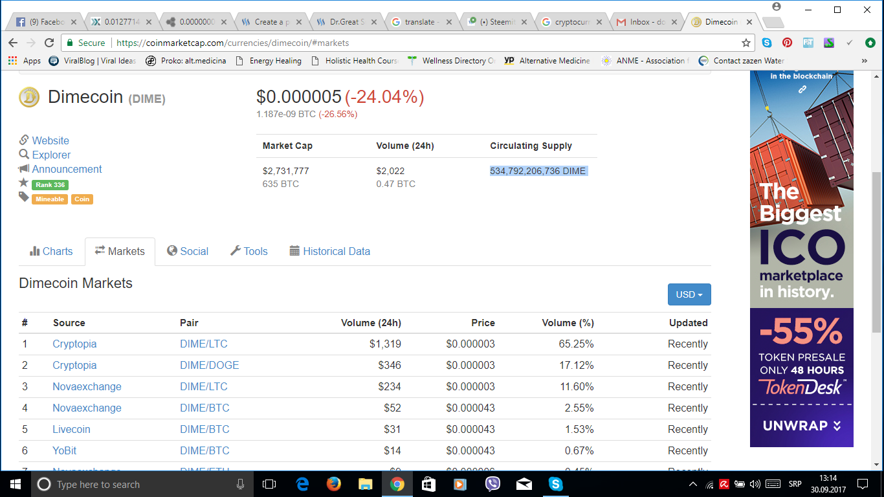Show the overflow bookmarks chevron
The image size is (884, 497).
pyautogui.click(x=865, y=61)
